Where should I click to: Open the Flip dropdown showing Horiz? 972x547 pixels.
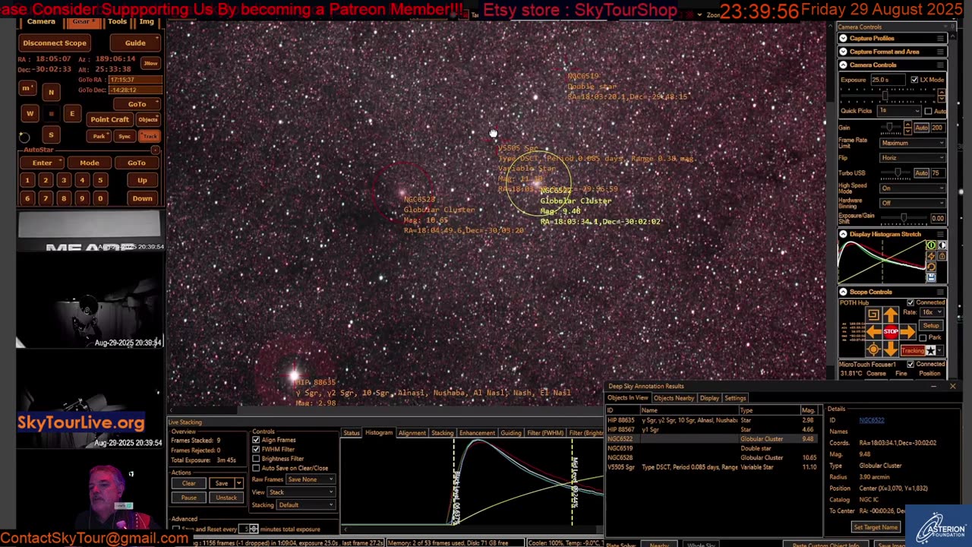[913, 157]
